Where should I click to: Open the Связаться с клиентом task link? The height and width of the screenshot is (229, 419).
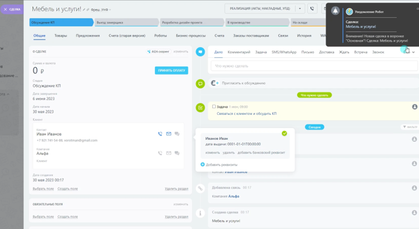pyautogui.click(x=247, y=114)
